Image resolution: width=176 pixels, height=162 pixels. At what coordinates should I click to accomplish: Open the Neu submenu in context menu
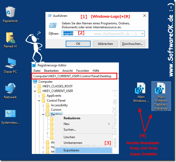[84, 124]
